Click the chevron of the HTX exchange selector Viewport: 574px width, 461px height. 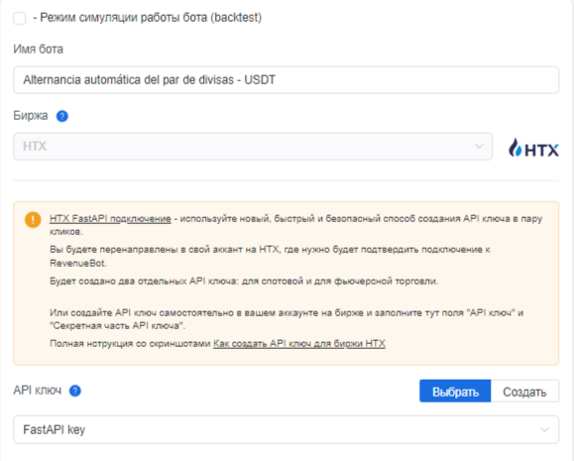(x=479, y=147)
